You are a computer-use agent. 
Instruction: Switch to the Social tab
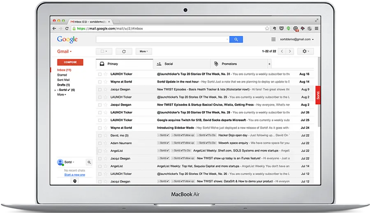click(x=182, y=64)
